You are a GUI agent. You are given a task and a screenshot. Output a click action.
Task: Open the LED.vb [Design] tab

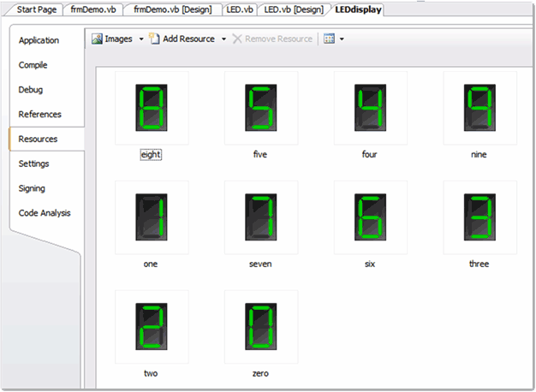click(x=294, y=9)
